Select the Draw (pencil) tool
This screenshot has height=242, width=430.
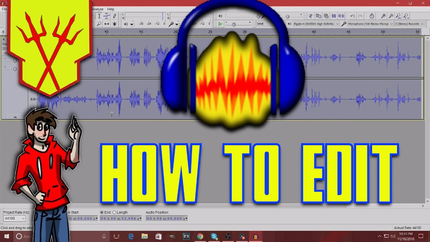(x=115, y=16)
